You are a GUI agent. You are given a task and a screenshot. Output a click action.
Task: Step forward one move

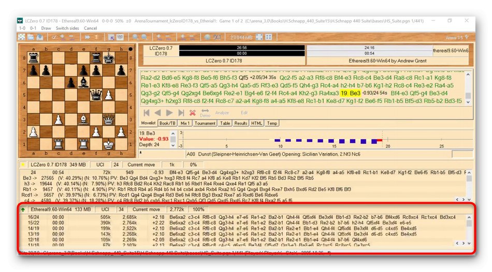pos(169,113)
